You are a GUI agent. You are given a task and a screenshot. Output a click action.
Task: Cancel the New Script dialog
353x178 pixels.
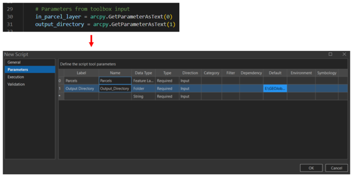[x=336, y=168]
